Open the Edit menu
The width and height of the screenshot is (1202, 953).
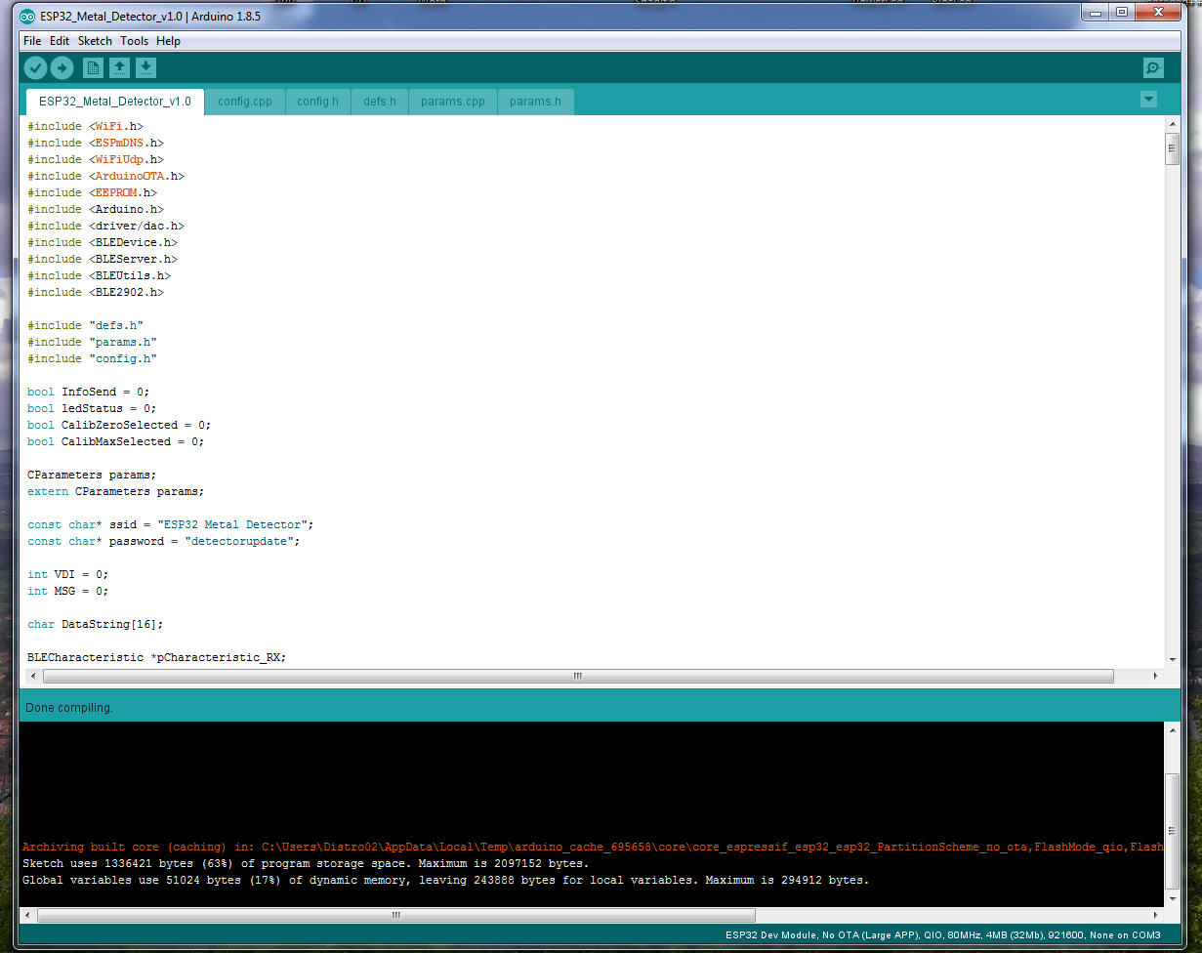coord(60,41)
